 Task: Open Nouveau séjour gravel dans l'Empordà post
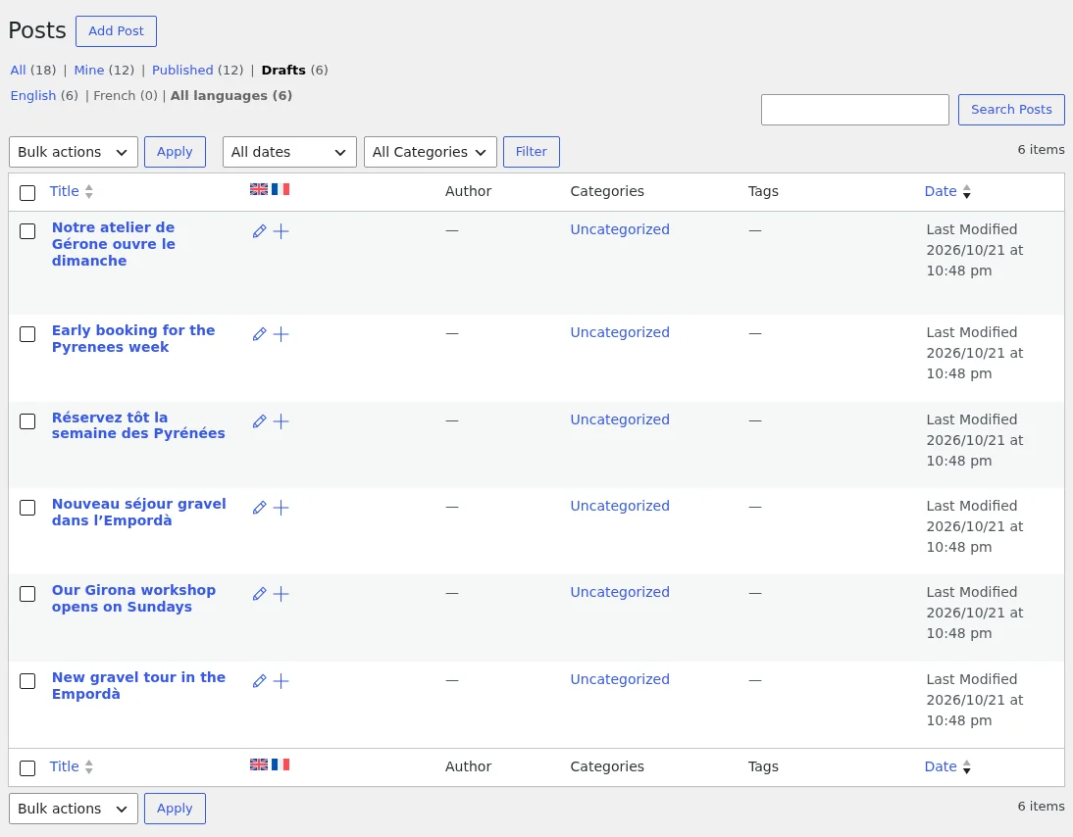click(139, 513)
